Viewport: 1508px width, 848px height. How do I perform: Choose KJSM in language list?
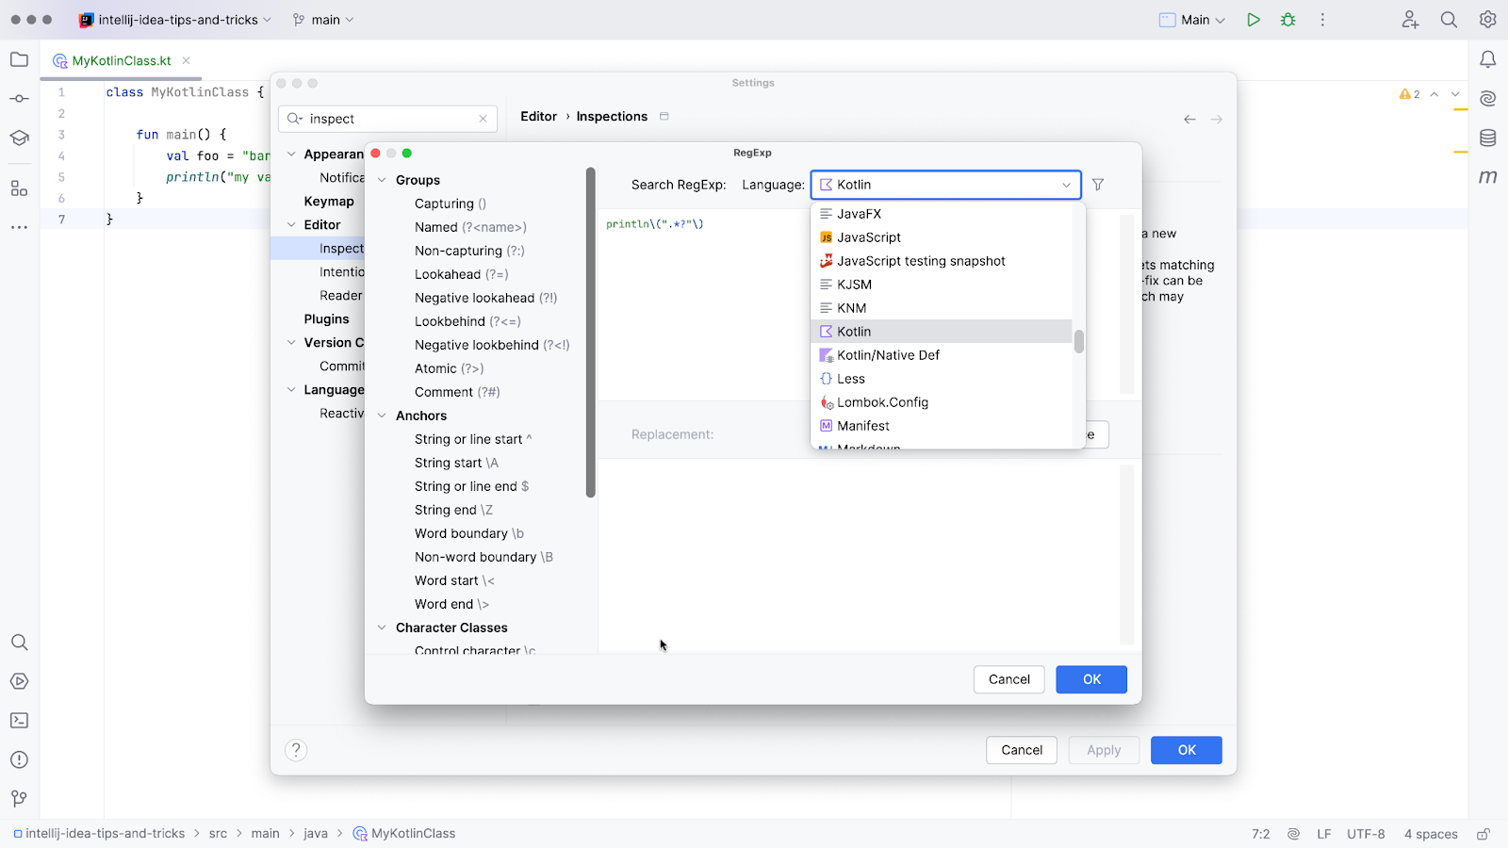coord(942,285)
